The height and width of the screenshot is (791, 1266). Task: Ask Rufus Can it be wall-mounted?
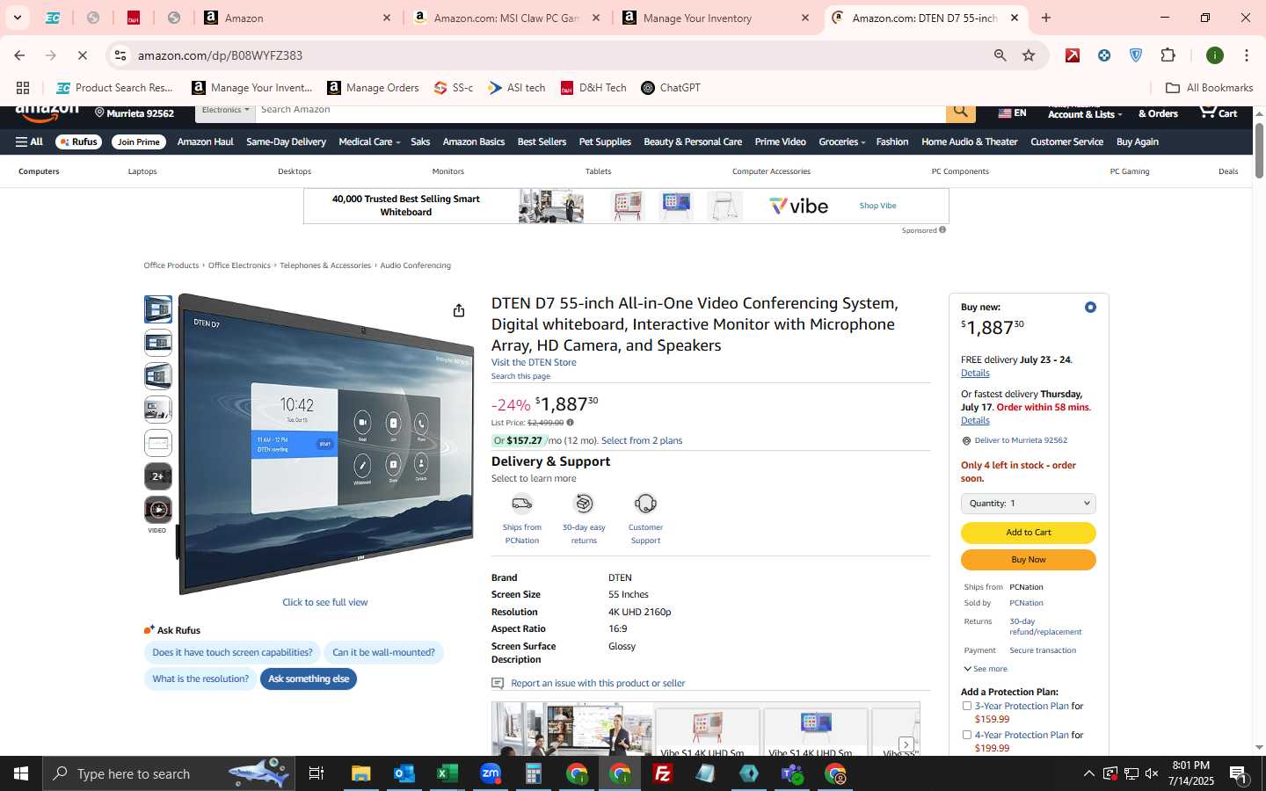383,653
